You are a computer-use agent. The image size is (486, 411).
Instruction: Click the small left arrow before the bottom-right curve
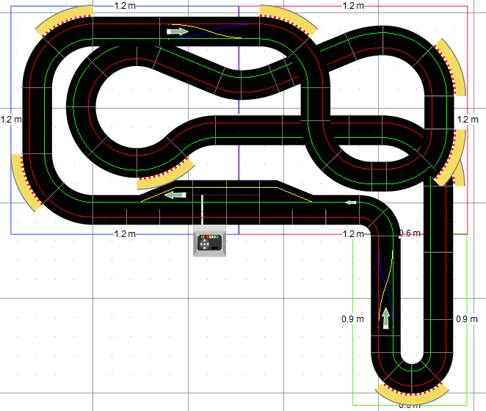[x=351, y=201]
